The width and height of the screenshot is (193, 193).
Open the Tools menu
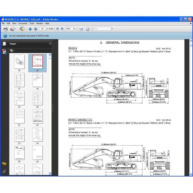coord(32,23)
